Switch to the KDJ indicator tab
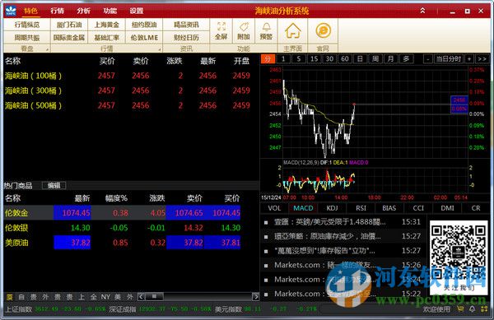This screenshot has width=494, height=320. (332, 208)
